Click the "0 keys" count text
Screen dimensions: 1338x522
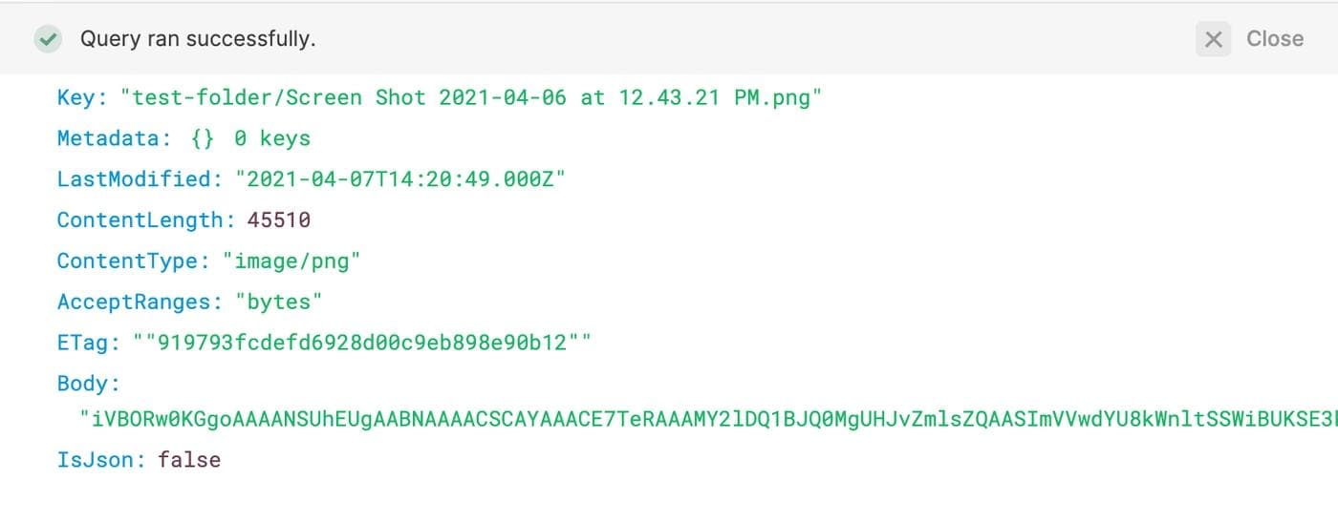coord(272,138)
